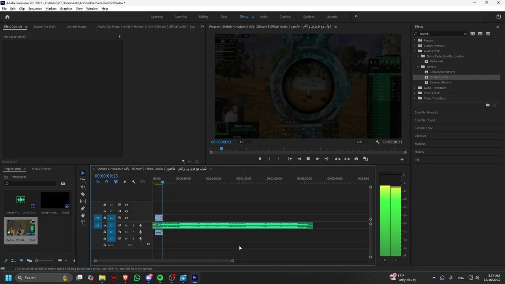Open Essential Graphics panel
Image resolution: width=505 pixels, height=284 pixels.
tap(426, 112)
